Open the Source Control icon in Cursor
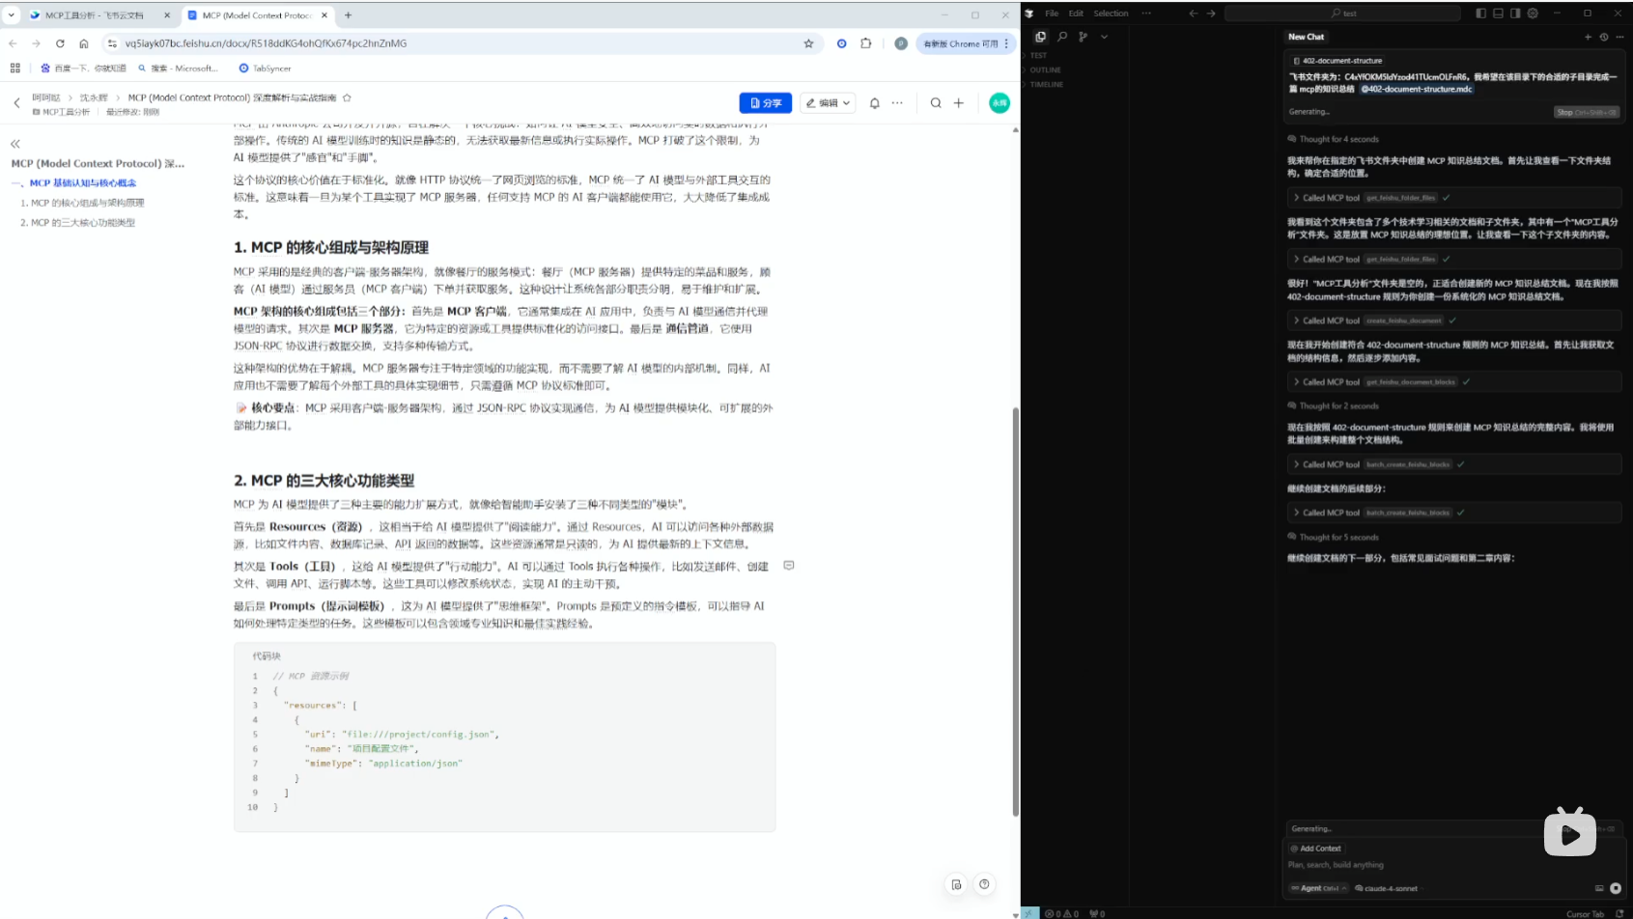 (x=1083, y=36)
